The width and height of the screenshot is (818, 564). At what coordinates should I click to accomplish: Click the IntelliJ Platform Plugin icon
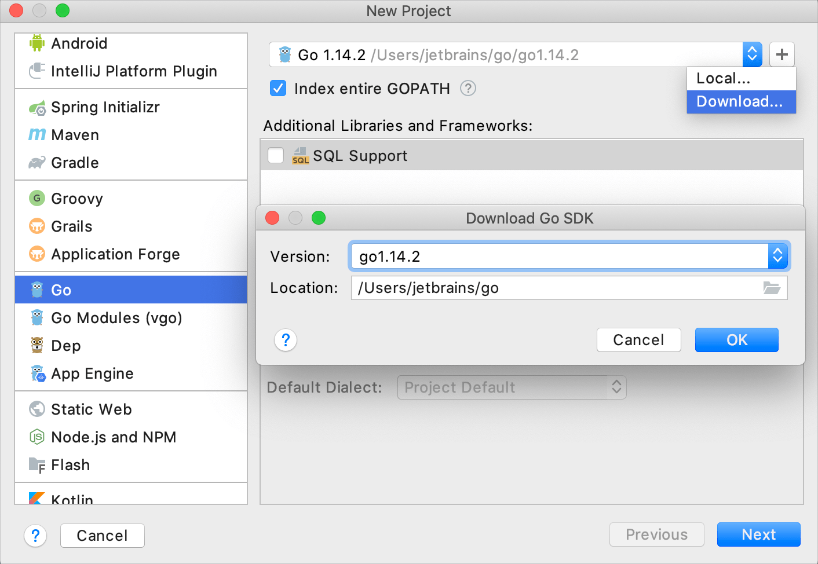tap(37, 71)
